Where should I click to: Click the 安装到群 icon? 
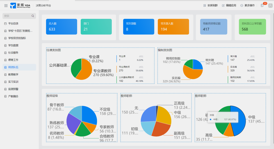point(205,6)
